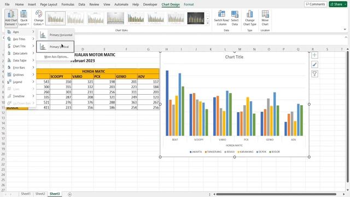Click the green Share button
Image resolution: width=350 pixels, height=197 pixels.
(x=338, y=4)
